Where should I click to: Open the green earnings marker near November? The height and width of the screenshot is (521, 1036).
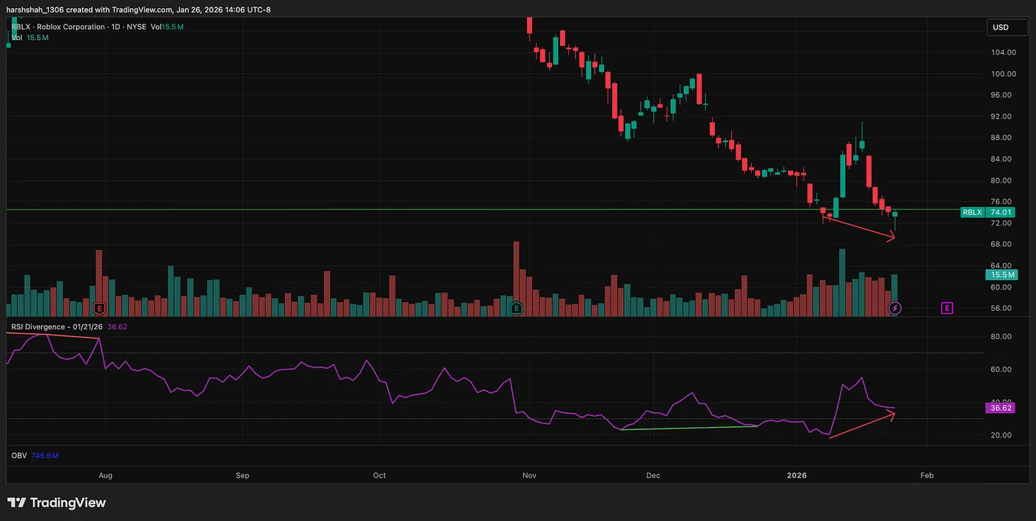[x=517, y=307]
